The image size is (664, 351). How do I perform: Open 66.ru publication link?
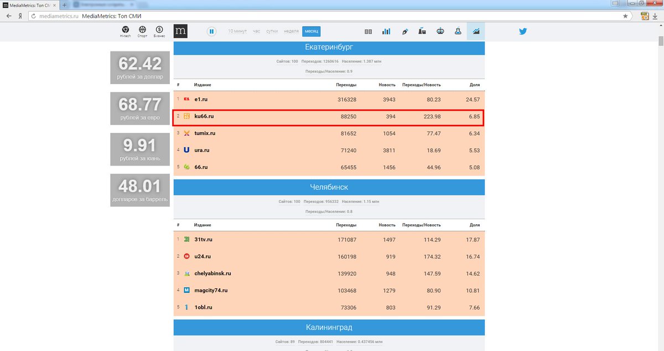click(x=201, y=167)
